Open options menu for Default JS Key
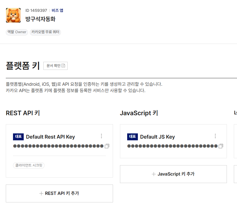The height and width of the screenshot is (205, 237). 215,136
